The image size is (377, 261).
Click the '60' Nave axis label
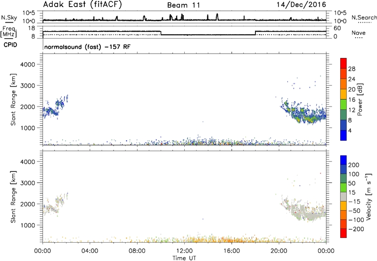[337, 28]
